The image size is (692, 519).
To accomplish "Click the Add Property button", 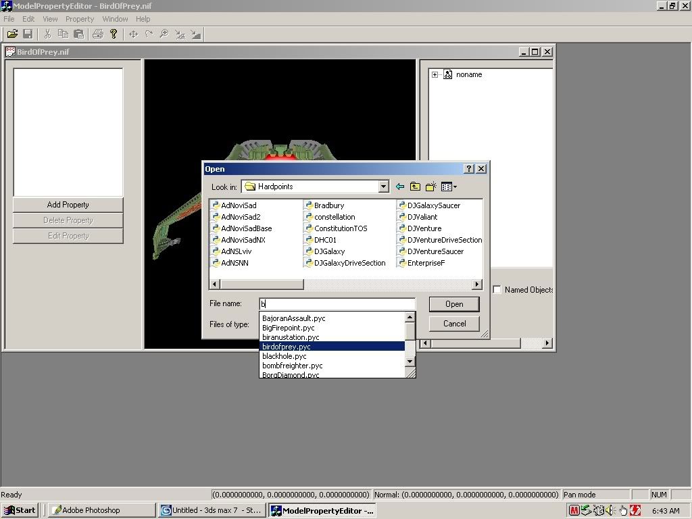I will pyautogui.click(x=68, y=205).
